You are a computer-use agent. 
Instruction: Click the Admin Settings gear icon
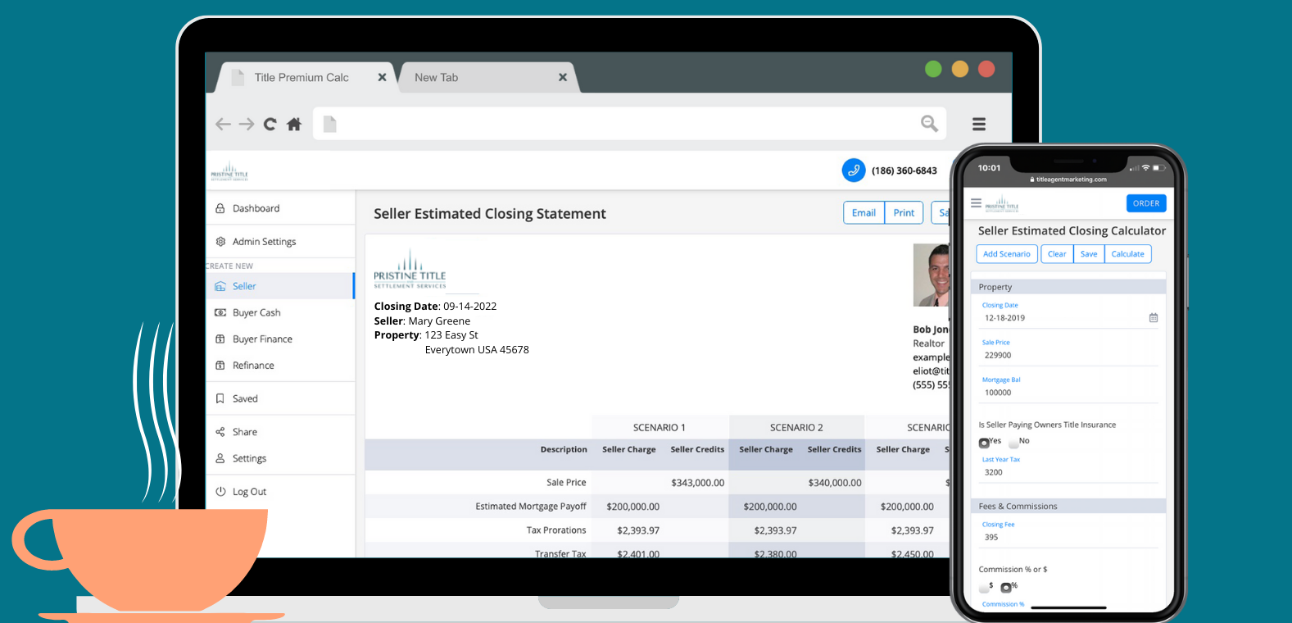220,242
